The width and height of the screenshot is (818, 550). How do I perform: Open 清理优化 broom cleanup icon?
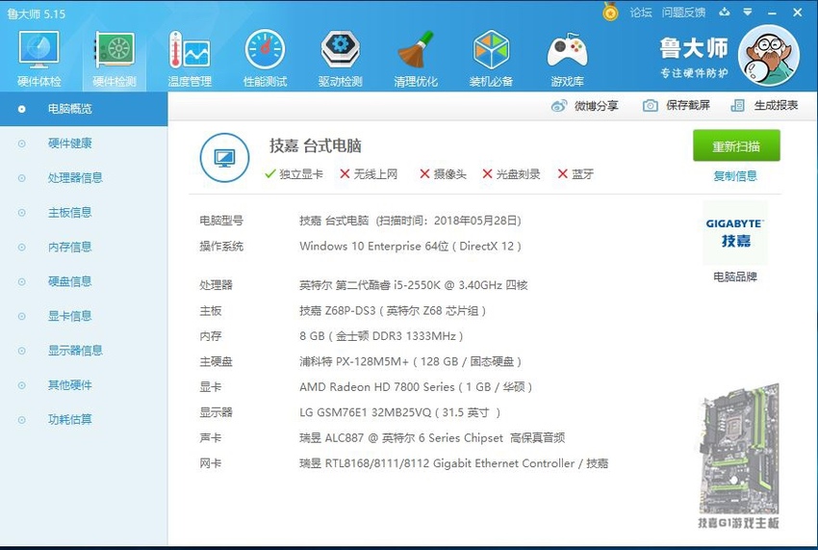[416, 58]
